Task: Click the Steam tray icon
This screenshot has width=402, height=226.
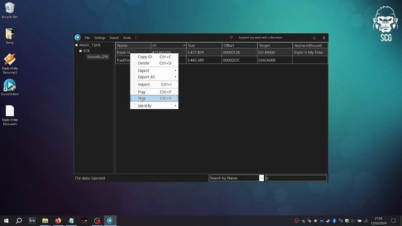Action: tap(328, 220)
